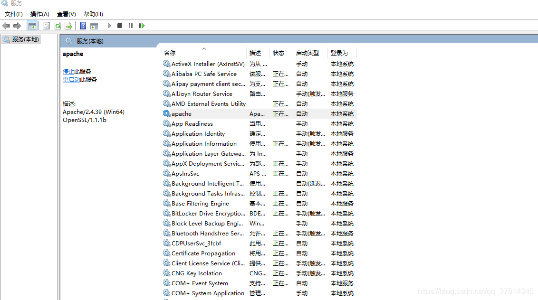538x300 pixels.
Task: Select the Alipay payment client service row
Action: (259, 84)
